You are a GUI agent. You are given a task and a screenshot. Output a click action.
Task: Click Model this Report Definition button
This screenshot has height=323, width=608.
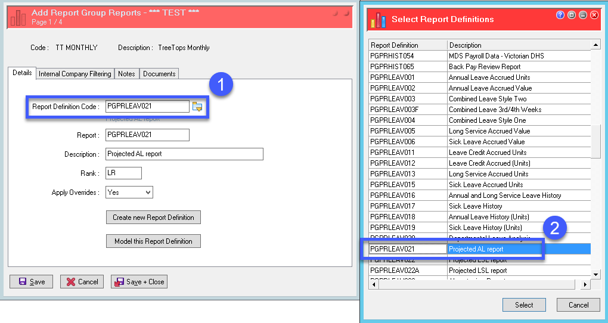pyautogui.click(x=153, y=241)
